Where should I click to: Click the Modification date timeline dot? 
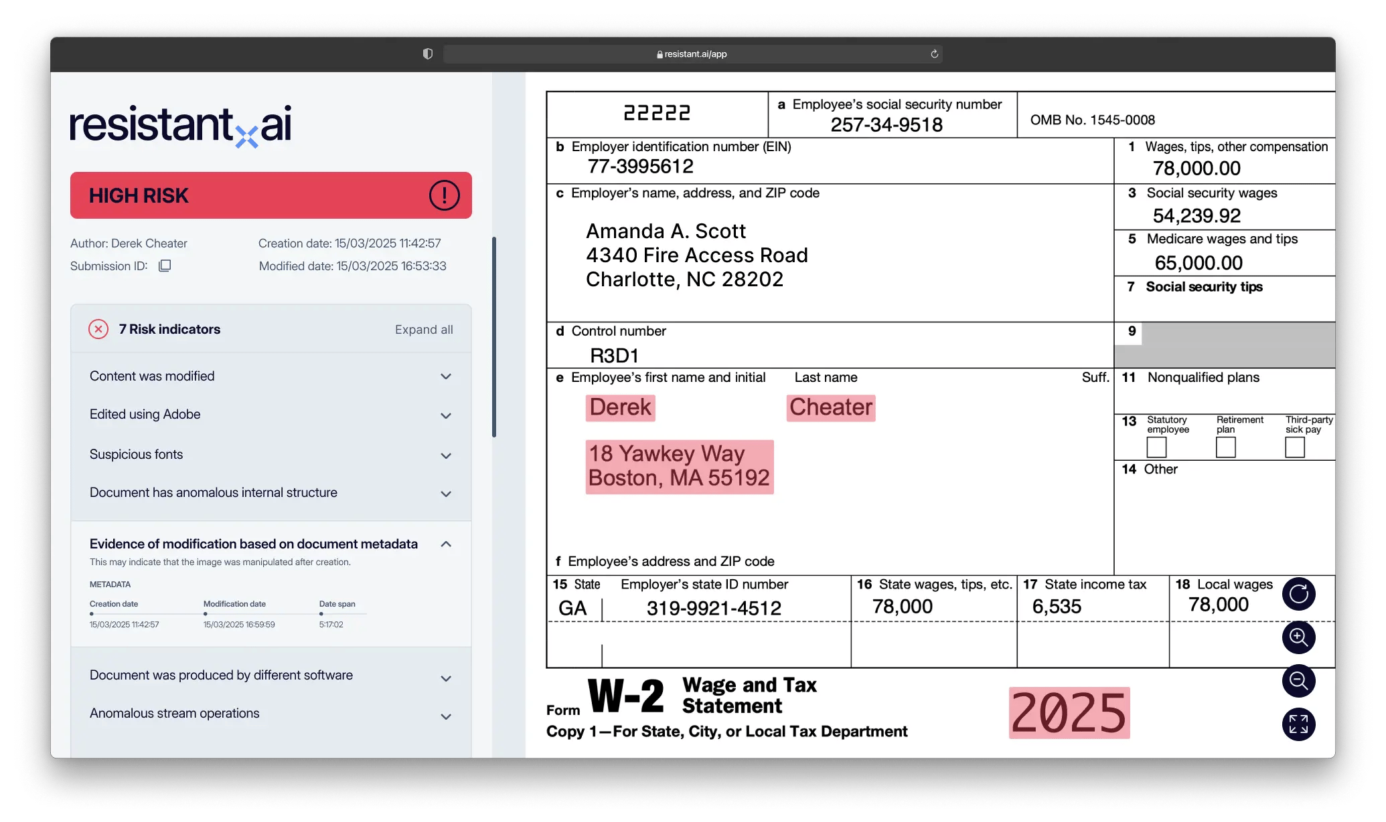coord(206,613)
